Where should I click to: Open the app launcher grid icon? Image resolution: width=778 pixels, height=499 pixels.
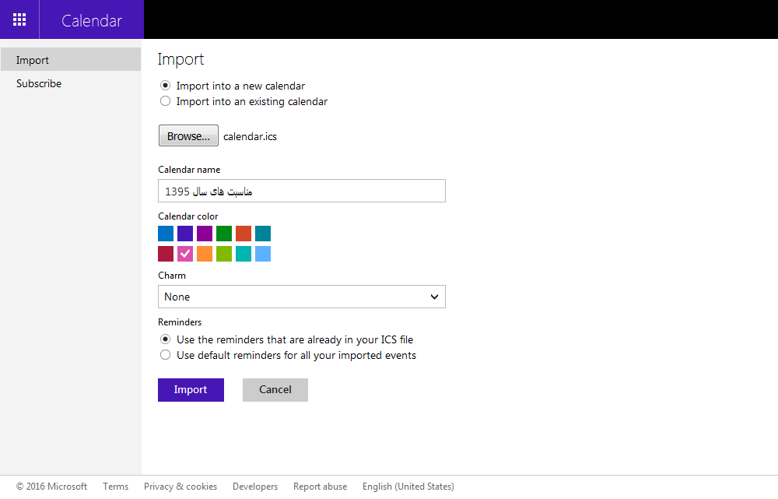coord(19,19)
